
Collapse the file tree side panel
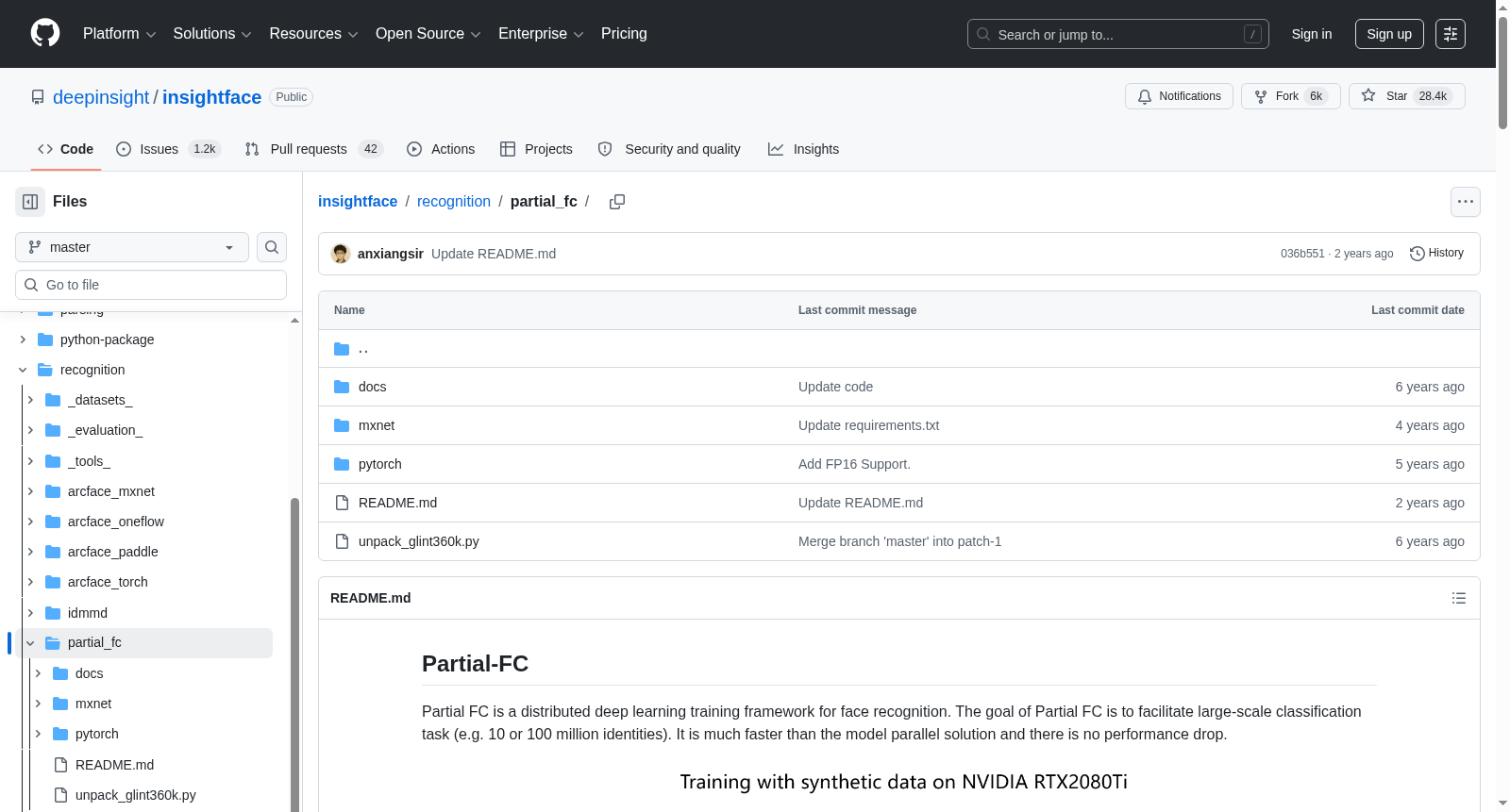click(x=30, y=202)
